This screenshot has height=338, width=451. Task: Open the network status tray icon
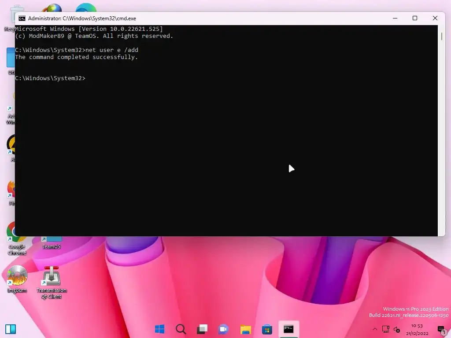(386, 329)
